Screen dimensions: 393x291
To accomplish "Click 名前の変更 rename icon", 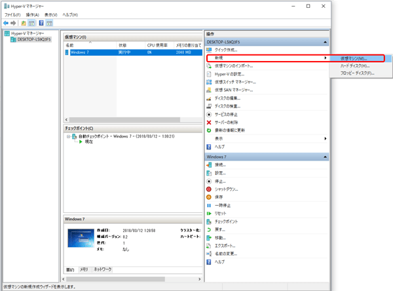I will [x=209, y=254].
